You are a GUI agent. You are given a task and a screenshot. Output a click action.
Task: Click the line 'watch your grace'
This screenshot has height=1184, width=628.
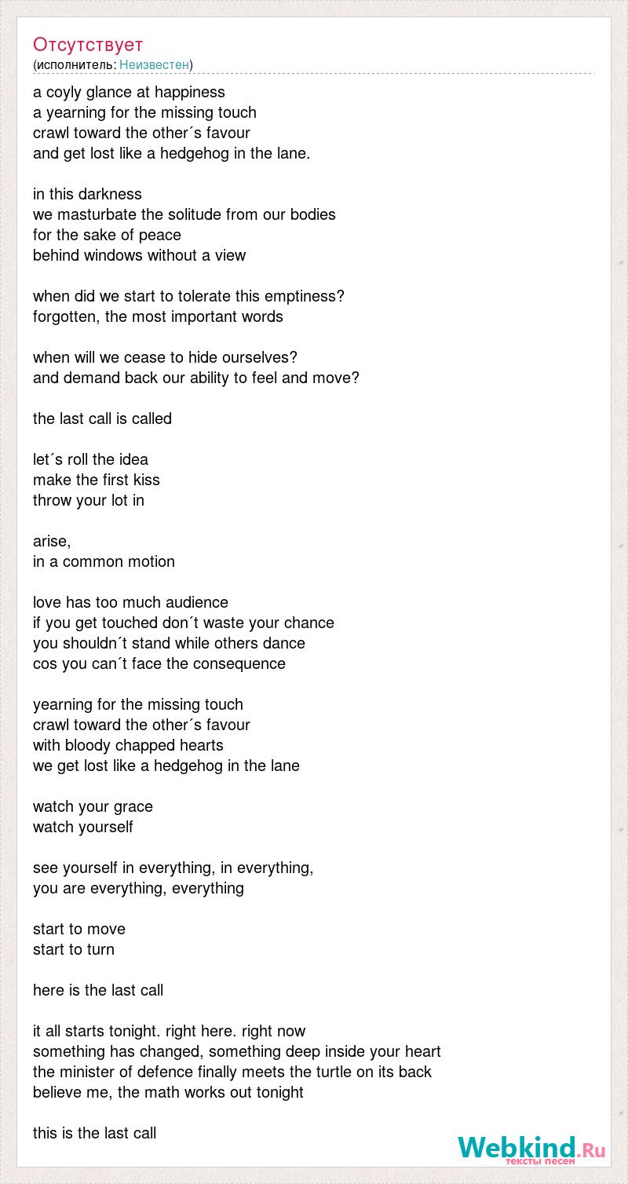(93, 806)
